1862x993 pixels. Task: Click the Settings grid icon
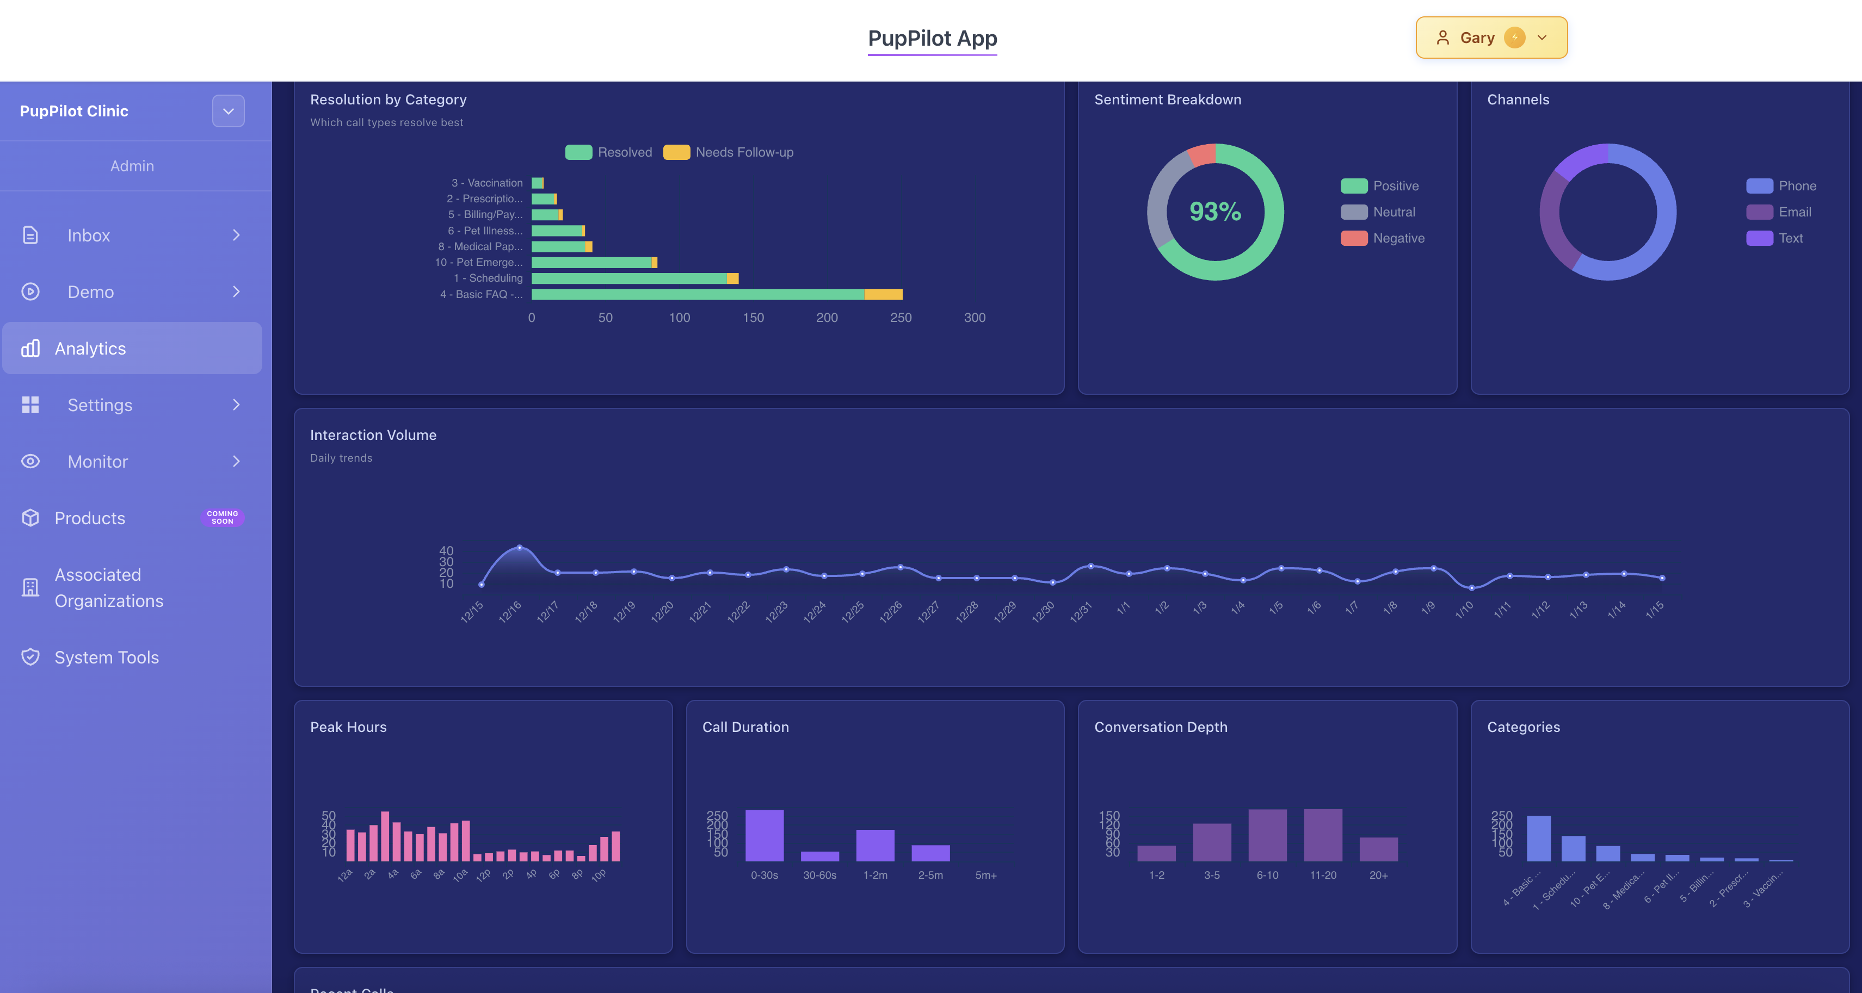29,405
